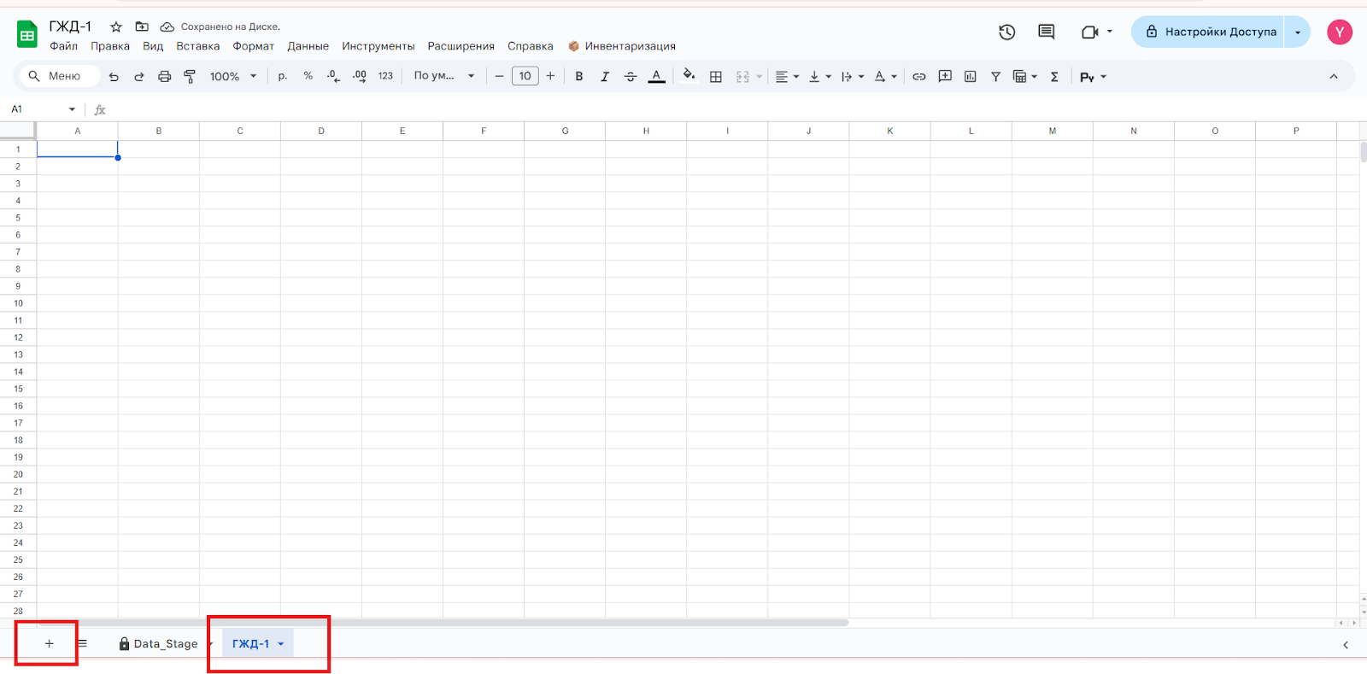Open the Правка menu
Viewport: 1367px width, 674px height.
coord(110,46)
